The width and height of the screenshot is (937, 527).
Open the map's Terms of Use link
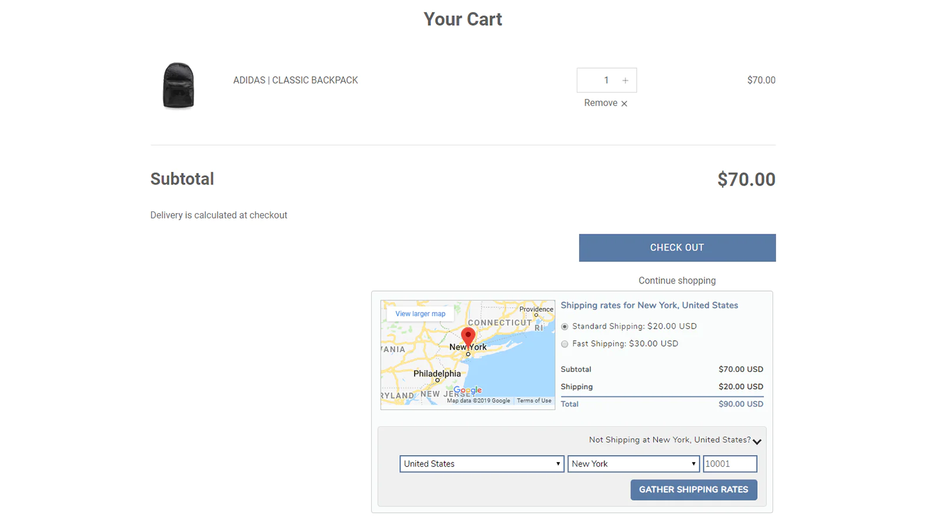tap(534, 401)
